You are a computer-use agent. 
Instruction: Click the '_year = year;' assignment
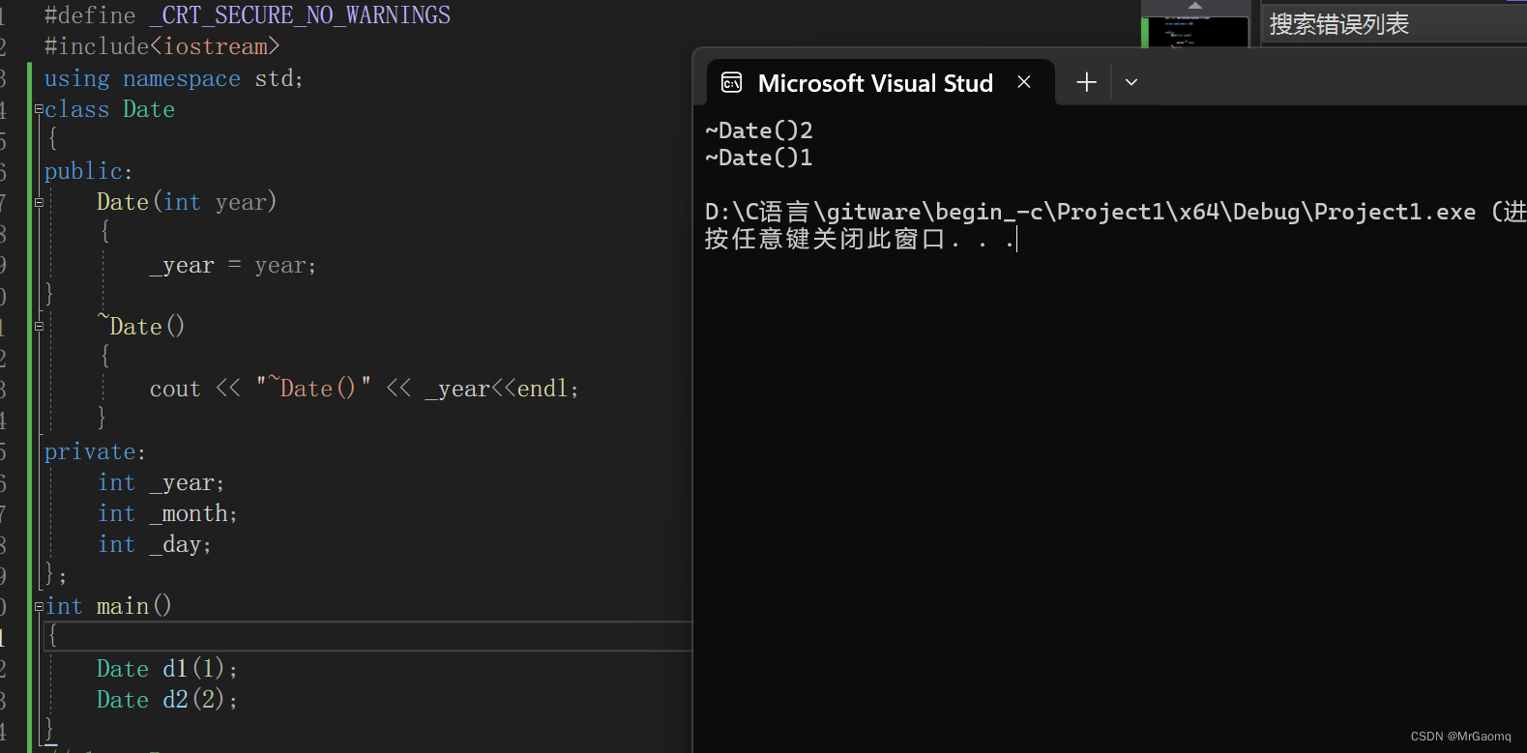[233, 265]
